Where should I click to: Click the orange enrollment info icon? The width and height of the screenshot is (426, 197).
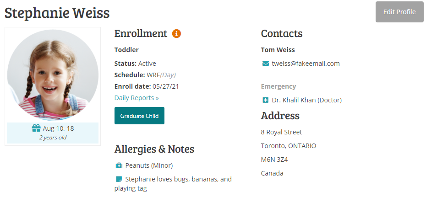[x=176, y=34]
